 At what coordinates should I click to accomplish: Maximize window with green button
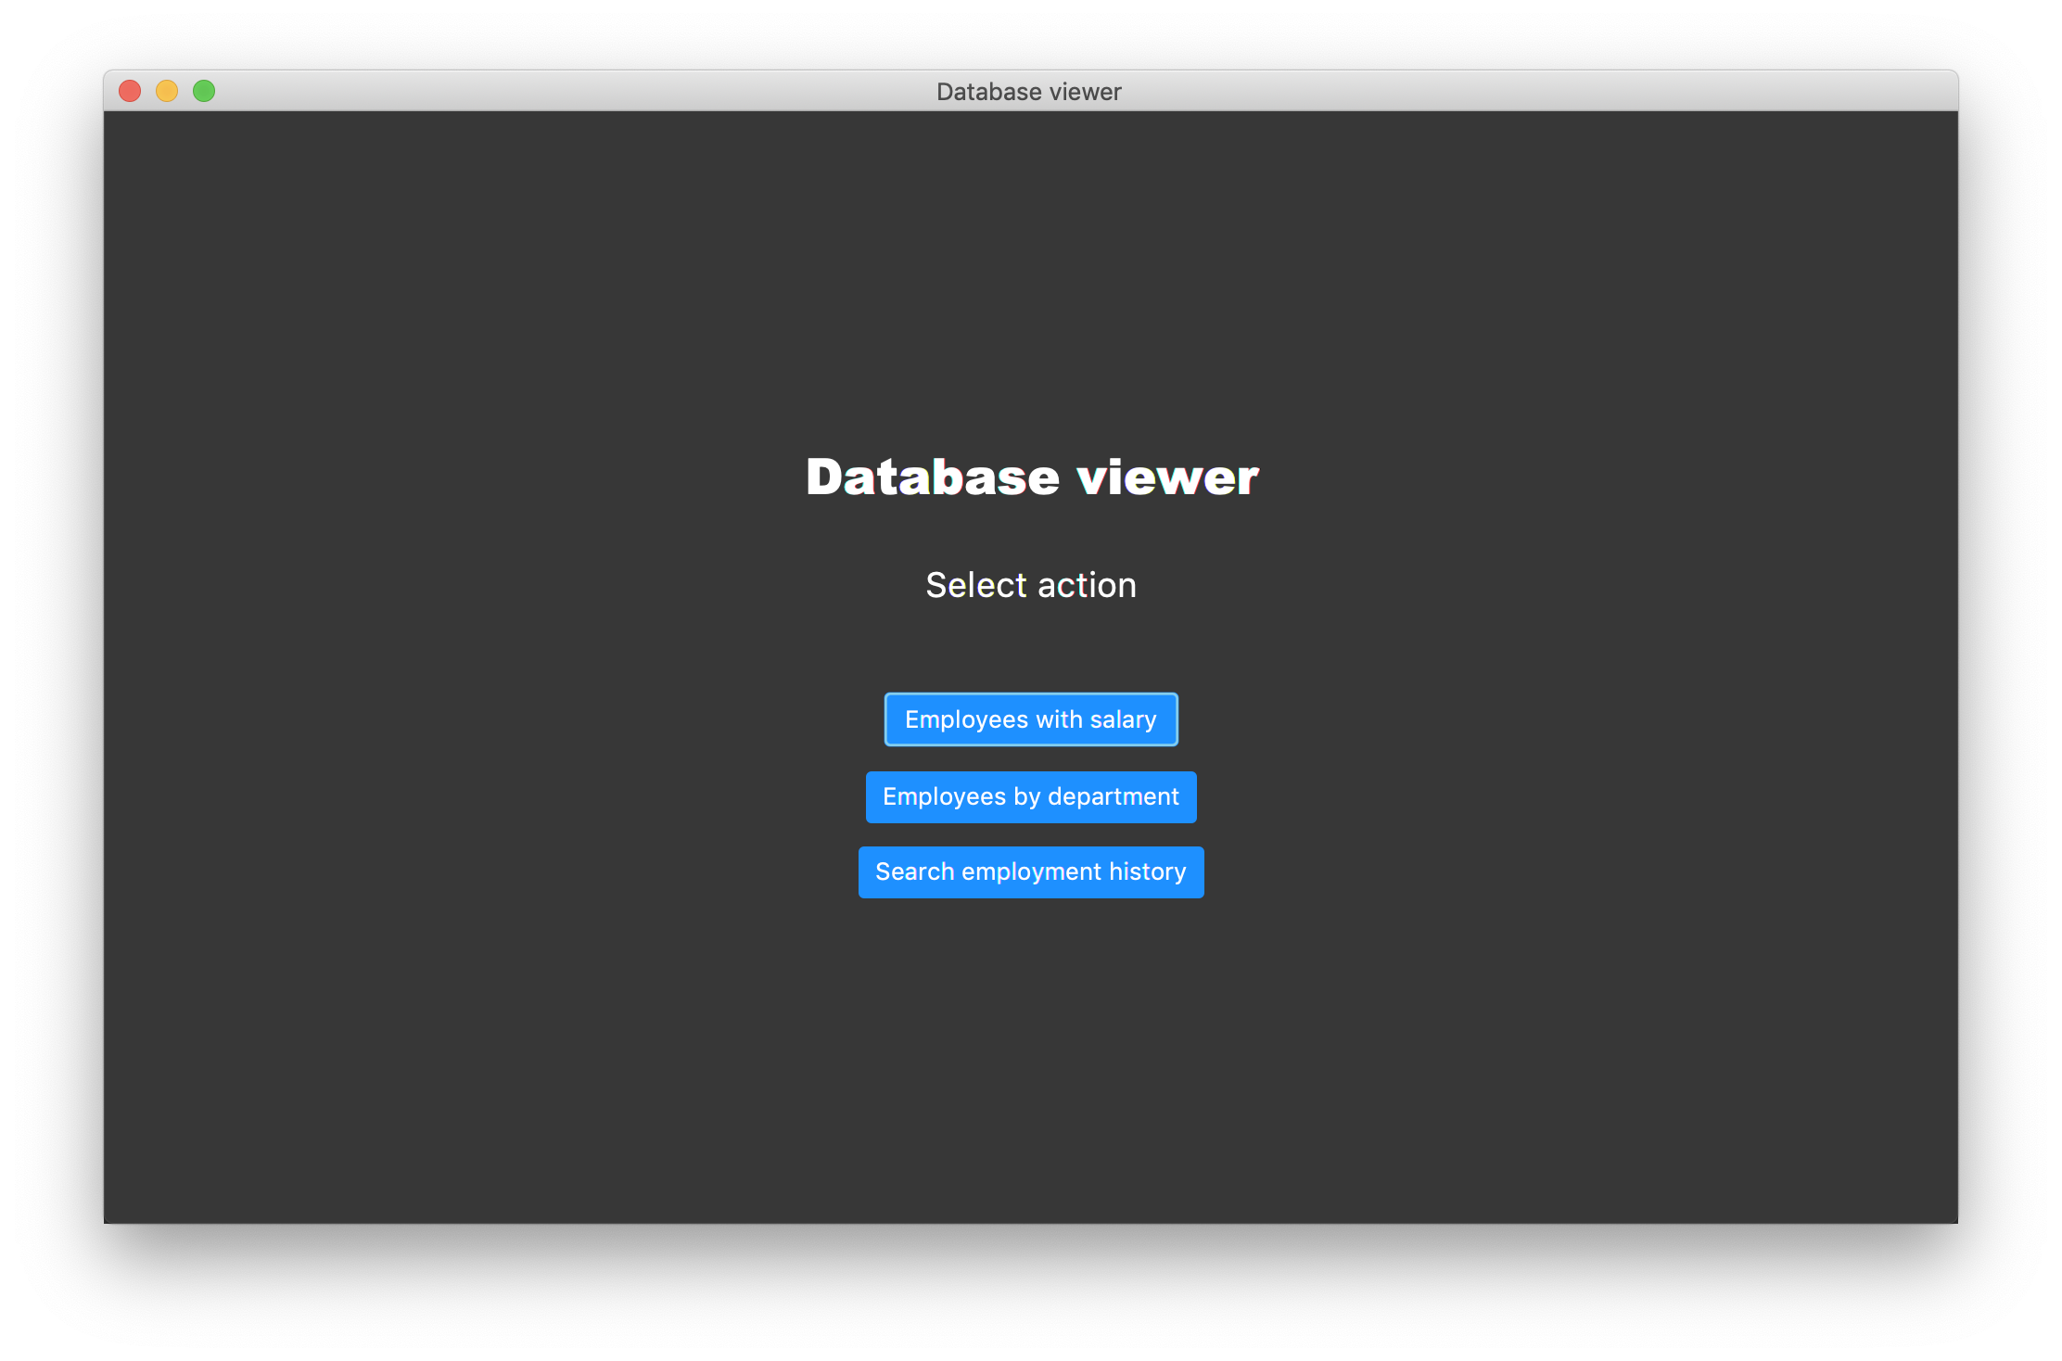click(204, 91)
